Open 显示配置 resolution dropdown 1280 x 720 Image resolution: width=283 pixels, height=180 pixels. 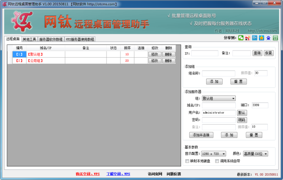tap(214, 154)
